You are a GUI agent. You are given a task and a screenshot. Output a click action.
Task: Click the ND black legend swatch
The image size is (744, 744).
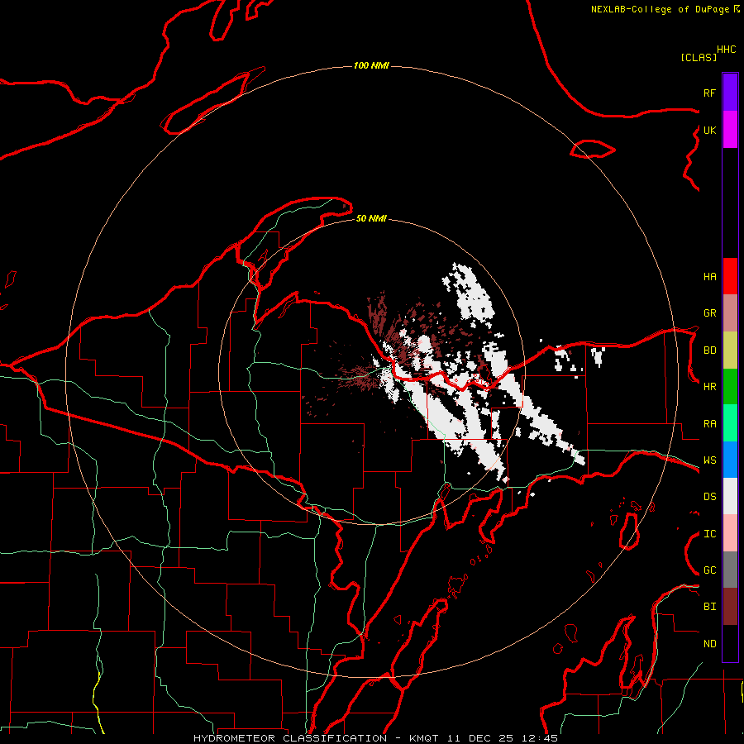click(x=730, y=643)
